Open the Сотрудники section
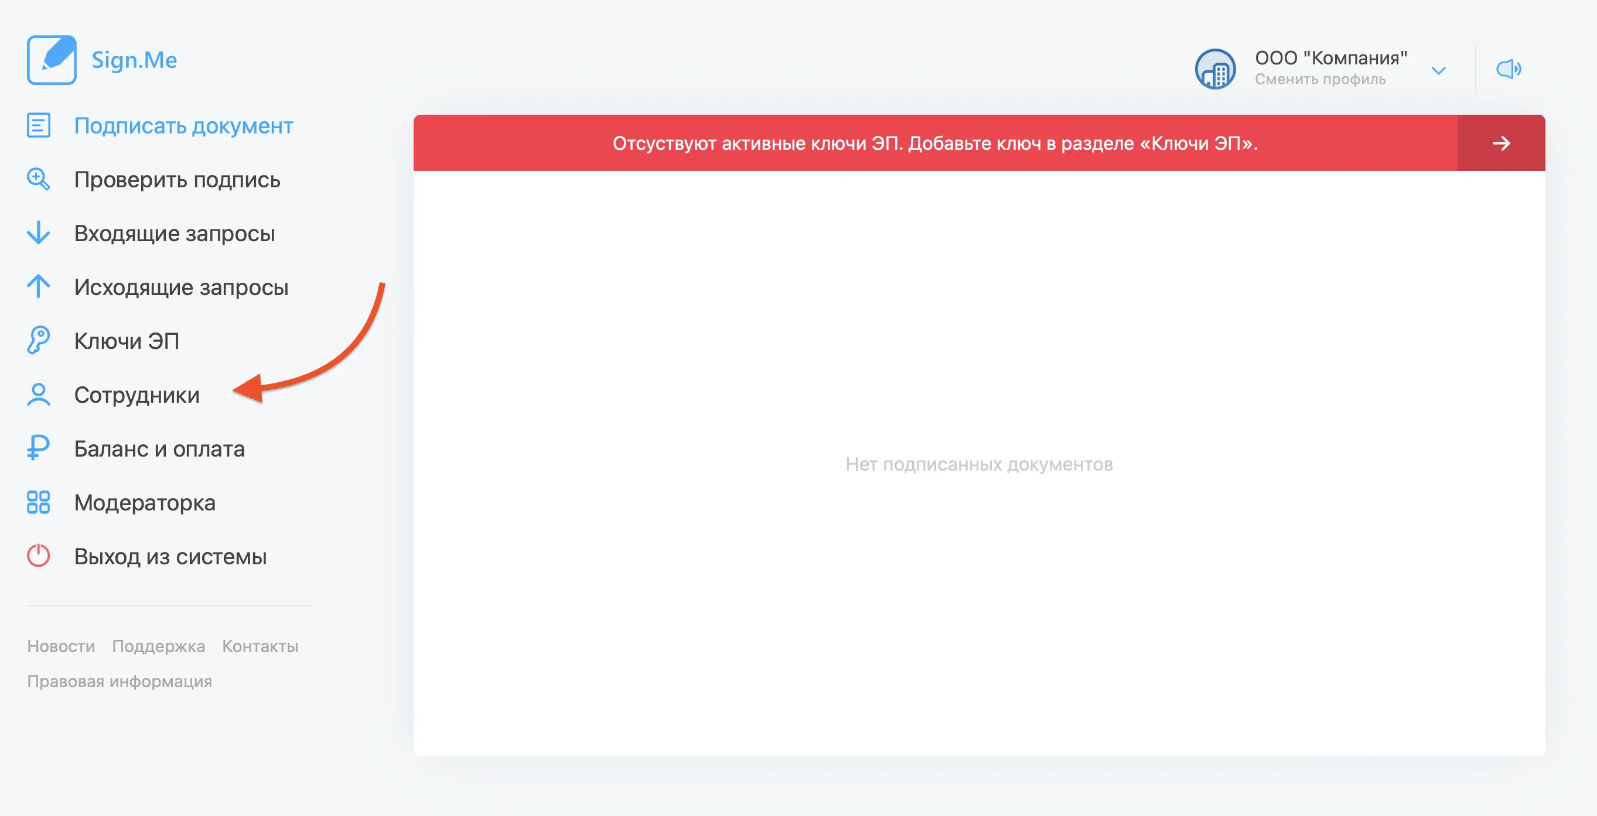The height and width of the screenshot is (816, 1597). coord(137,395)
